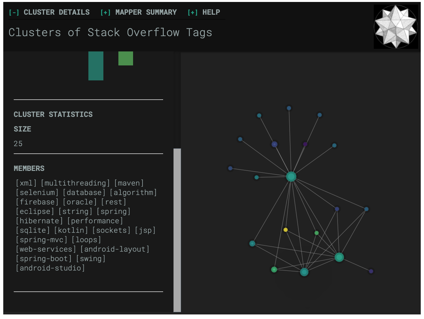The image size is (424, 319).
Task: Expand the Mapper Summary section
Action: click(105, 12)
